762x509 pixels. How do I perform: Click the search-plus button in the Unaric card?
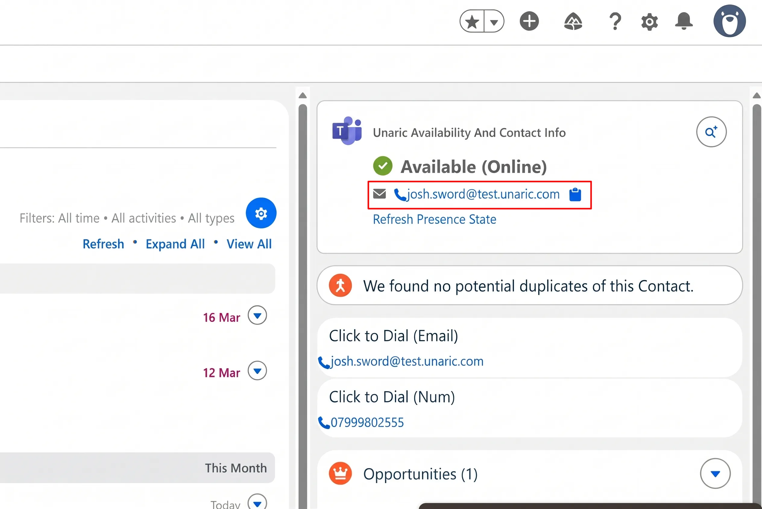[x=711, y=132]
